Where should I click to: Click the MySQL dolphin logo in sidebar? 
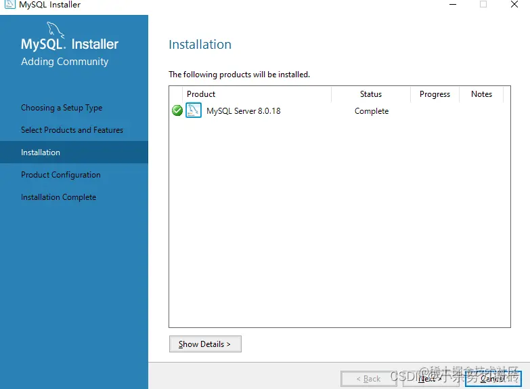pos(56,29)
